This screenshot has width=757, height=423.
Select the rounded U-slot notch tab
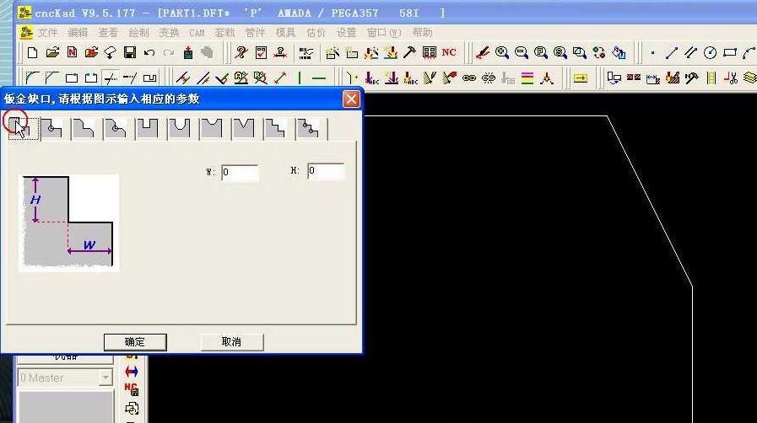click(x=180, y=129)
